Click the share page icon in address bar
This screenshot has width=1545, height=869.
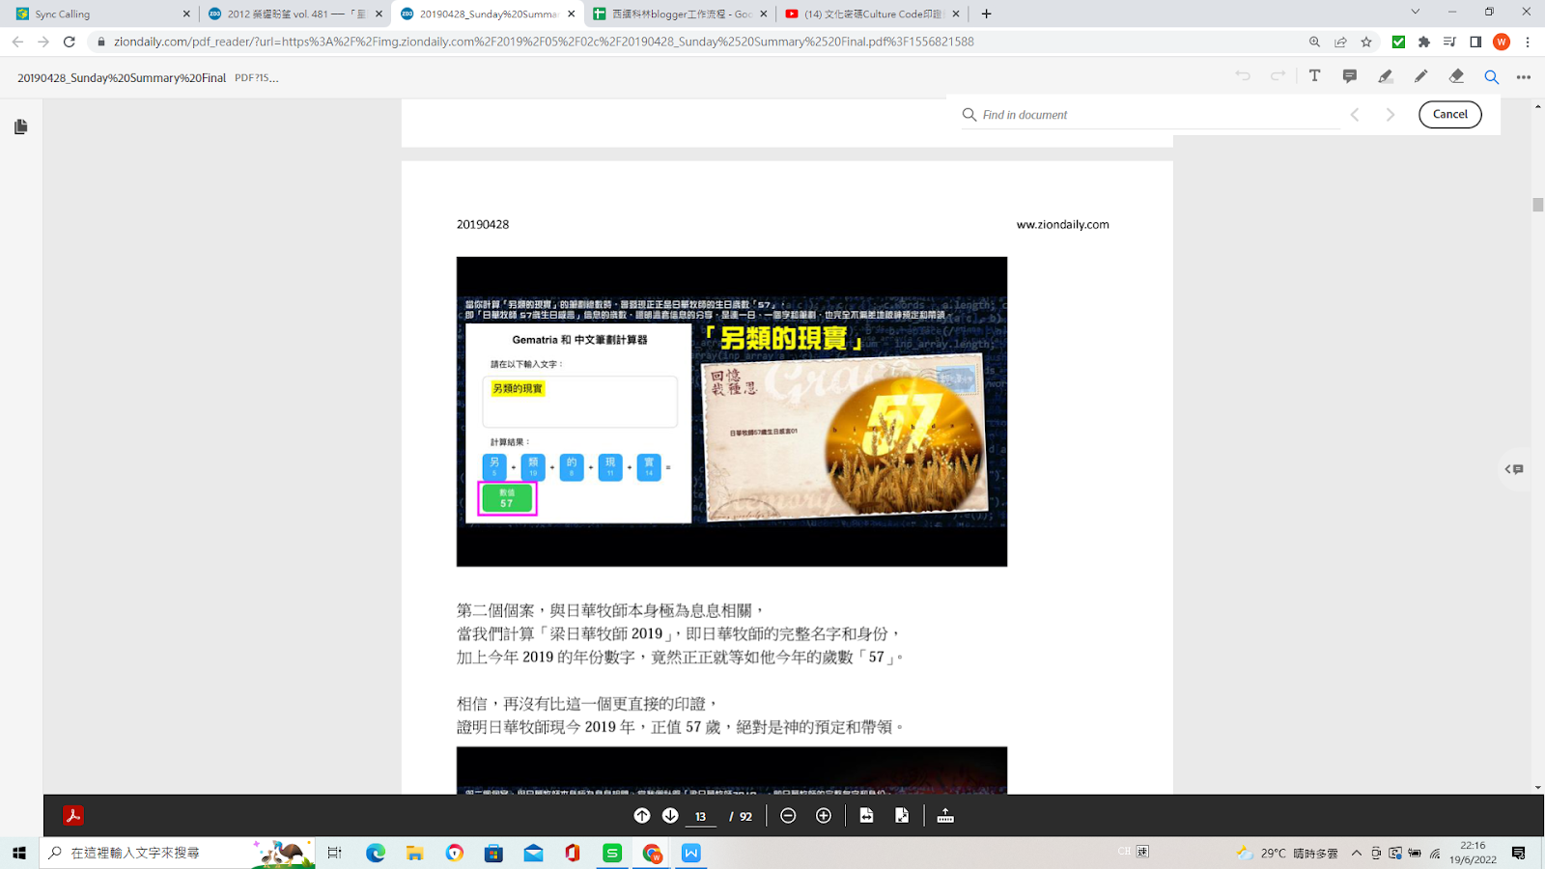(1340, 42)
